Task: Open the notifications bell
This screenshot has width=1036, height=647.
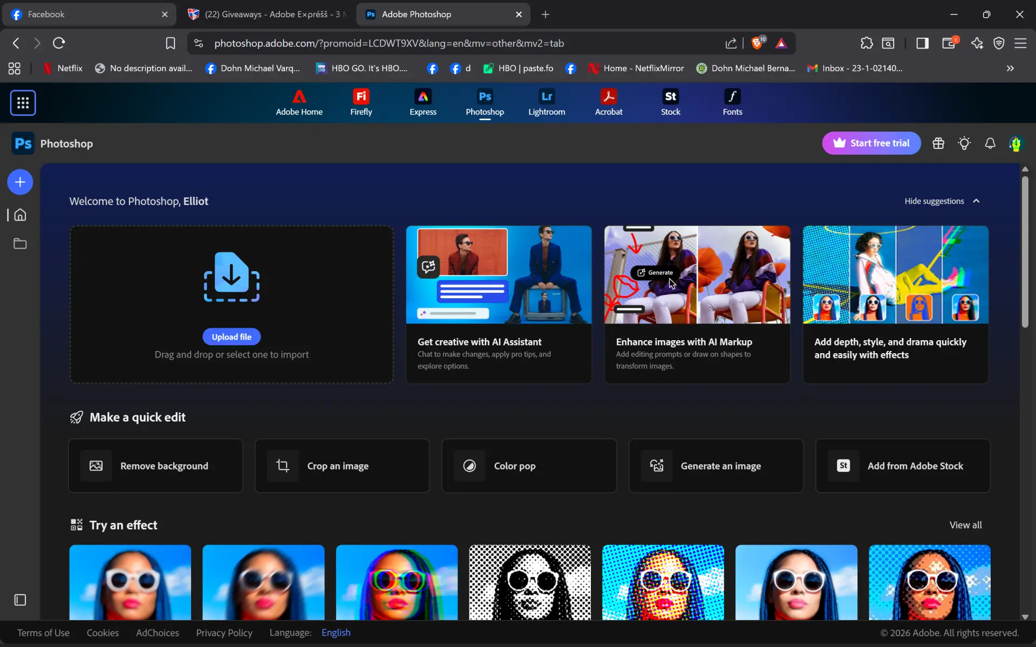Action: [x=990, y=143]
